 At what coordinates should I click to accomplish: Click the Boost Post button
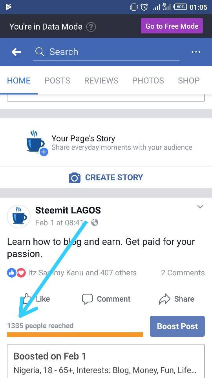177,326
